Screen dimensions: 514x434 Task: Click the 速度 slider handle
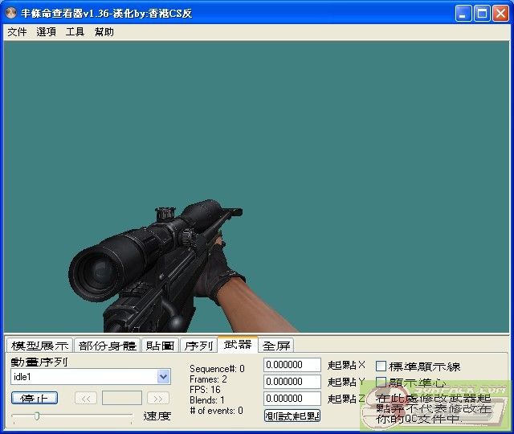(x=37, y=416)
